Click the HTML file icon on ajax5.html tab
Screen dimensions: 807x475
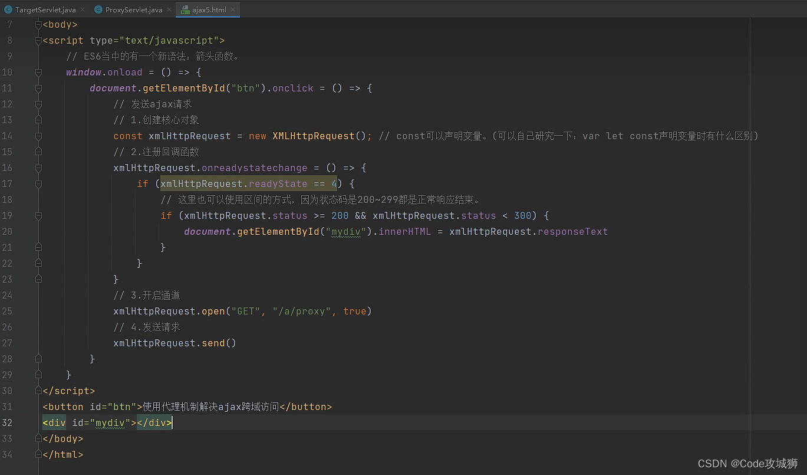(x=185, y=10)
